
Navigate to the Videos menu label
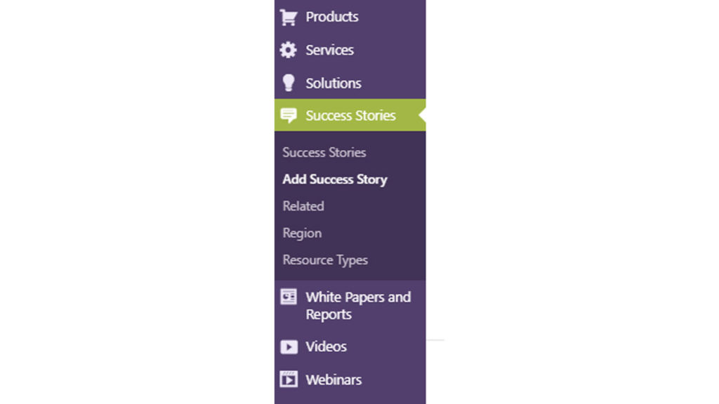(x=326, y=346)
